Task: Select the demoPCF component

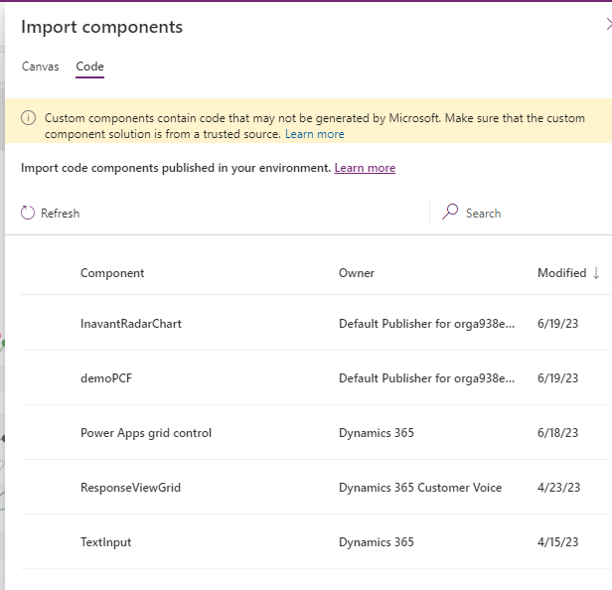Action: [106, 378]
